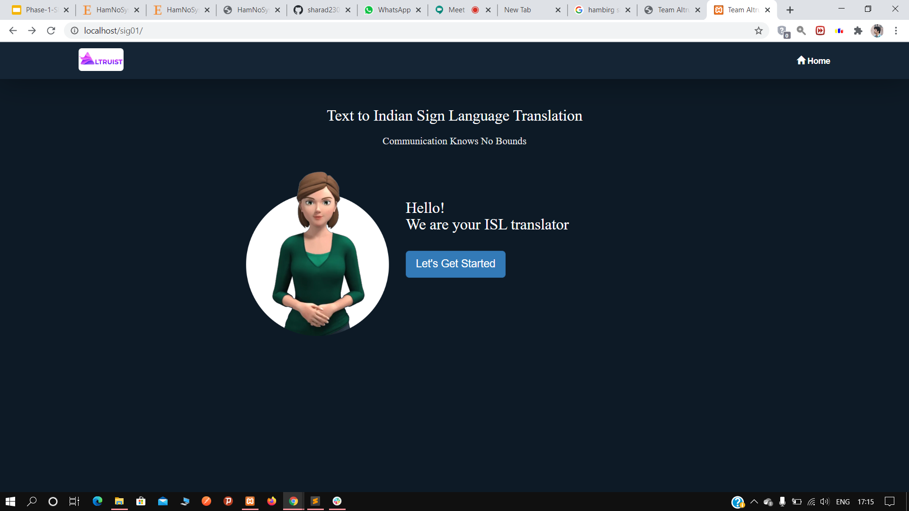
Task: Click the Home link with house icon
Action: tap(813, 61)
